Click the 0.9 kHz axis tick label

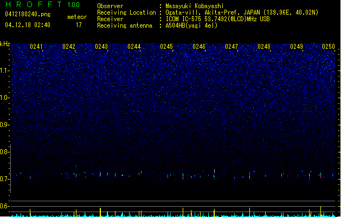point(4,125)
